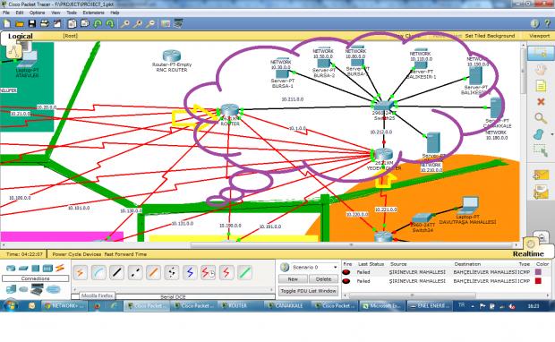Open the File menu
Viewport: 555px width, 342px height.
click(6, 13)
